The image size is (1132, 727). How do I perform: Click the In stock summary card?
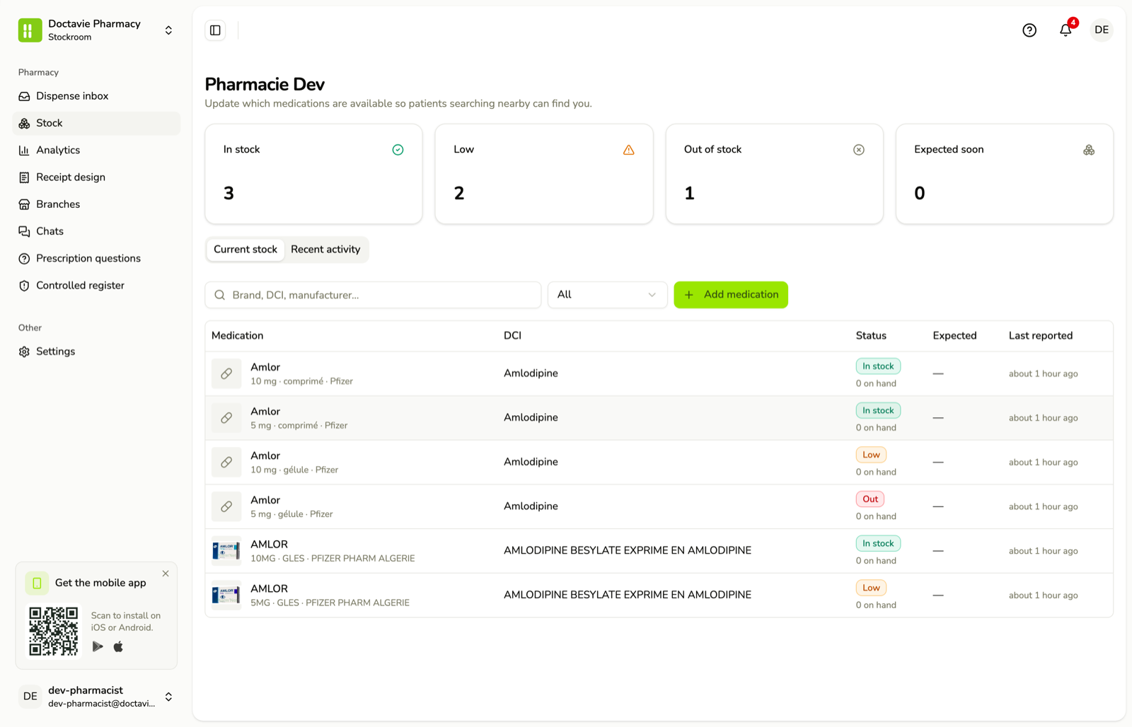tap(313, 174)
